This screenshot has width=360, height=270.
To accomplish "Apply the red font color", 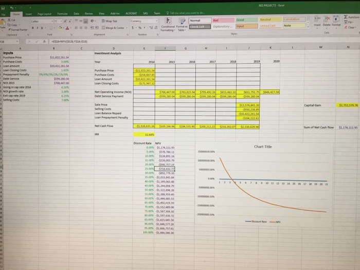I will tap(67, 28).
